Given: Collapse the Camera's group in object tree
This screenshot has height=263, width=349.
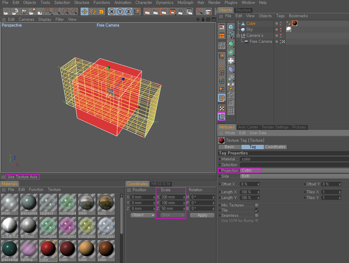Looking at the screenshot, I should (238, 36).
